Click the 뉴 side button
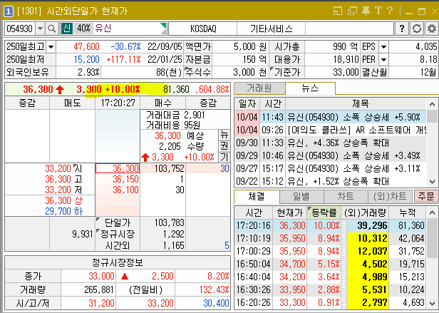Image resolution: width=439 pixels, height=313 pixels. pos(224,135)
